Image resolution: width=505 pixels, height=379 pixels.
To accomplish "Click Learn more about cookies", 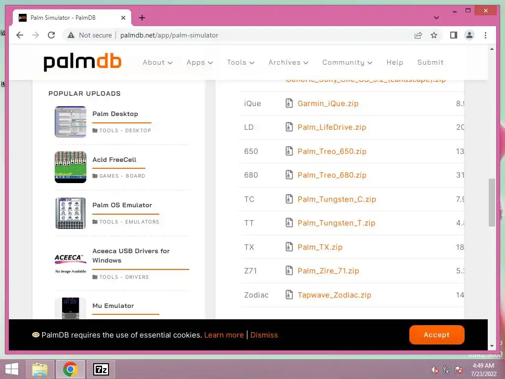I will [224, 335].
